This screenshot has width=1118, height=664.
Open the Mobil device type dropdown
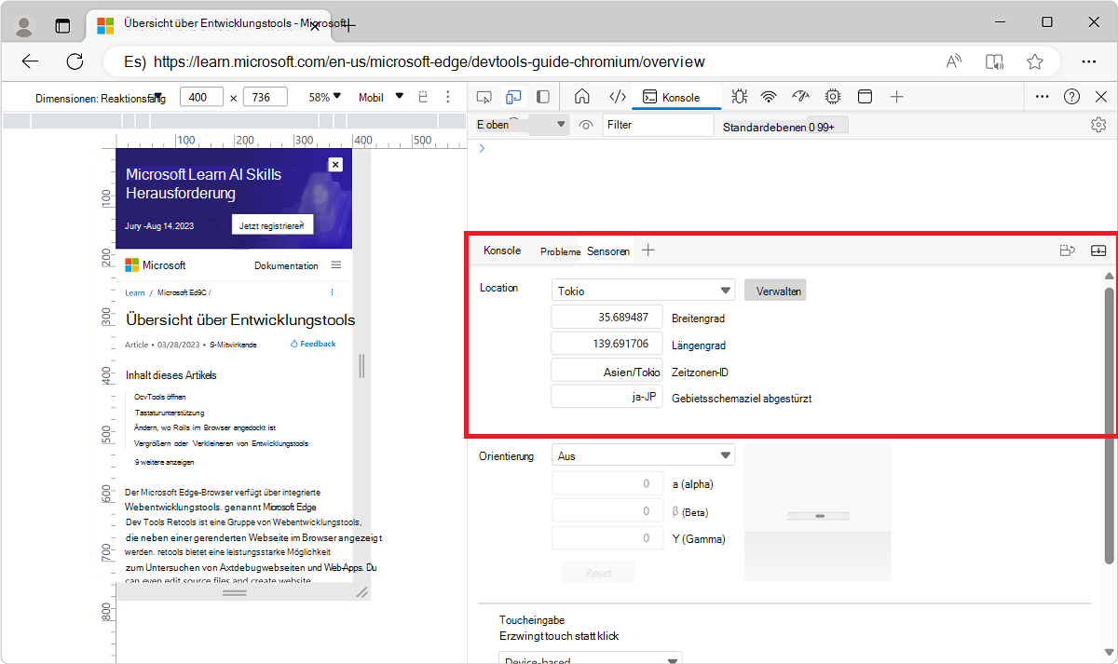(381, 96)
